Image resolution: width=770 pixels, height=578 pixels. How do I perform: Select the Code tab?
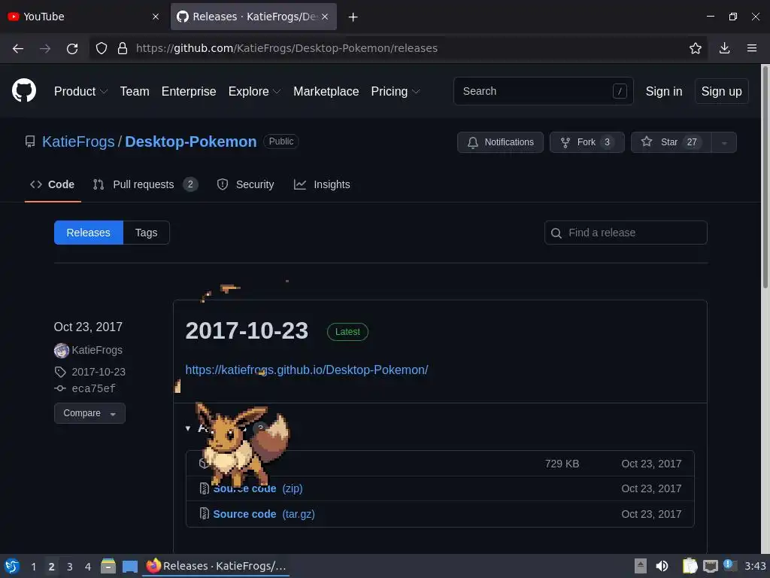[53, 185]
